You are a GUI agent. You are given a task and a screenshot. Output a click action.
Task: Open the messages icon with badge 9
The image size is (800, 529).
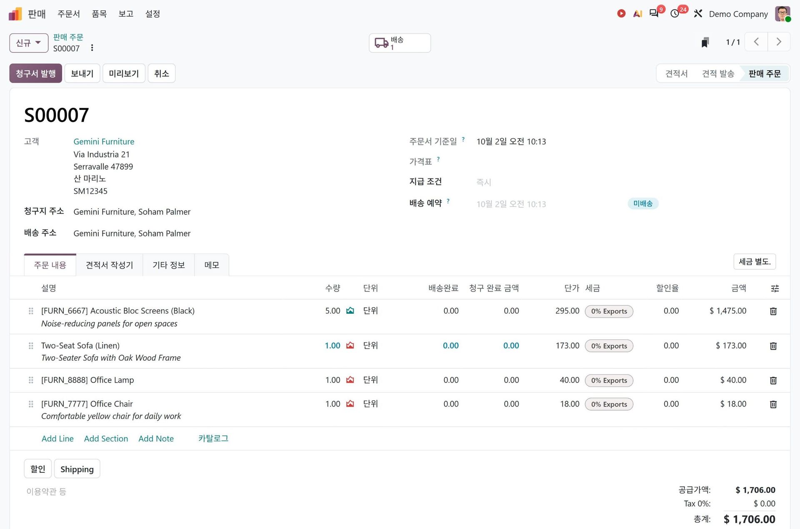[x=654, y=13]
